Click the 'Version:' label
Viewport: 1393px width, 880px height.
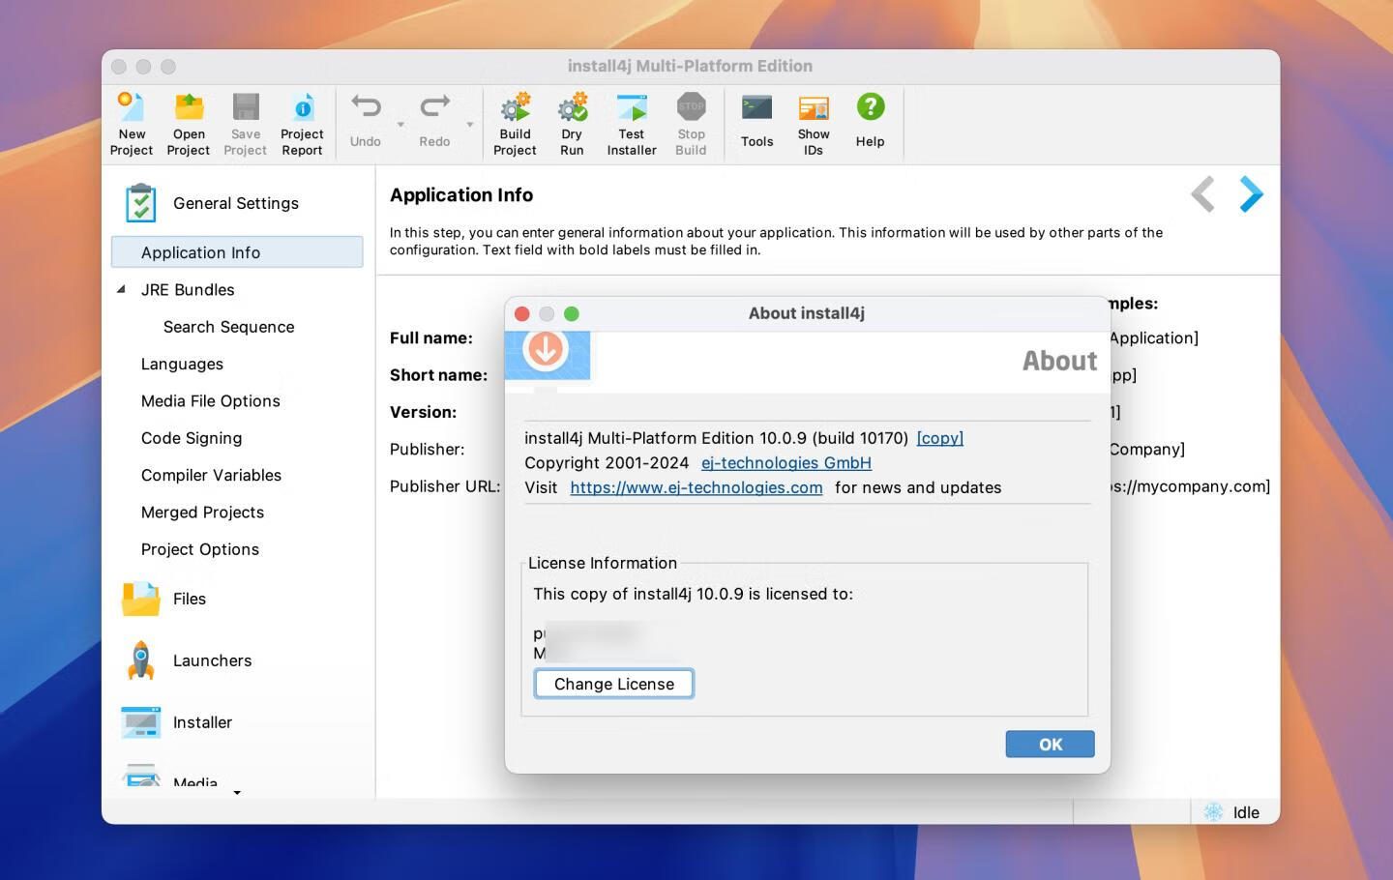(x=423, y=412)
